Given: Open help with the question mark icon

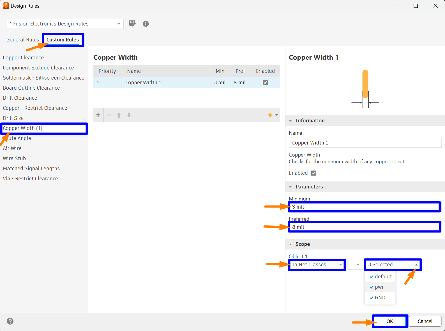Looking at the screenshot, I should pyautogui.click(x=10, y=321).
